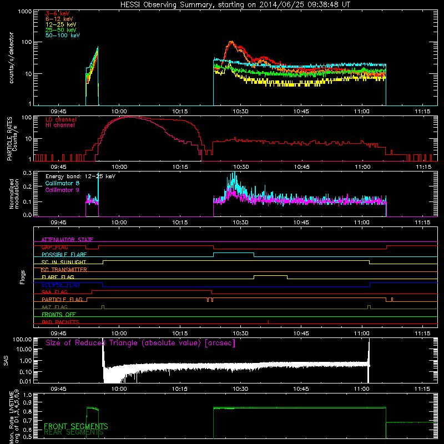This screenshot has height=444, width=444.
Task: Click the BAD_PACKETS flag label
Action: [60, 322]
